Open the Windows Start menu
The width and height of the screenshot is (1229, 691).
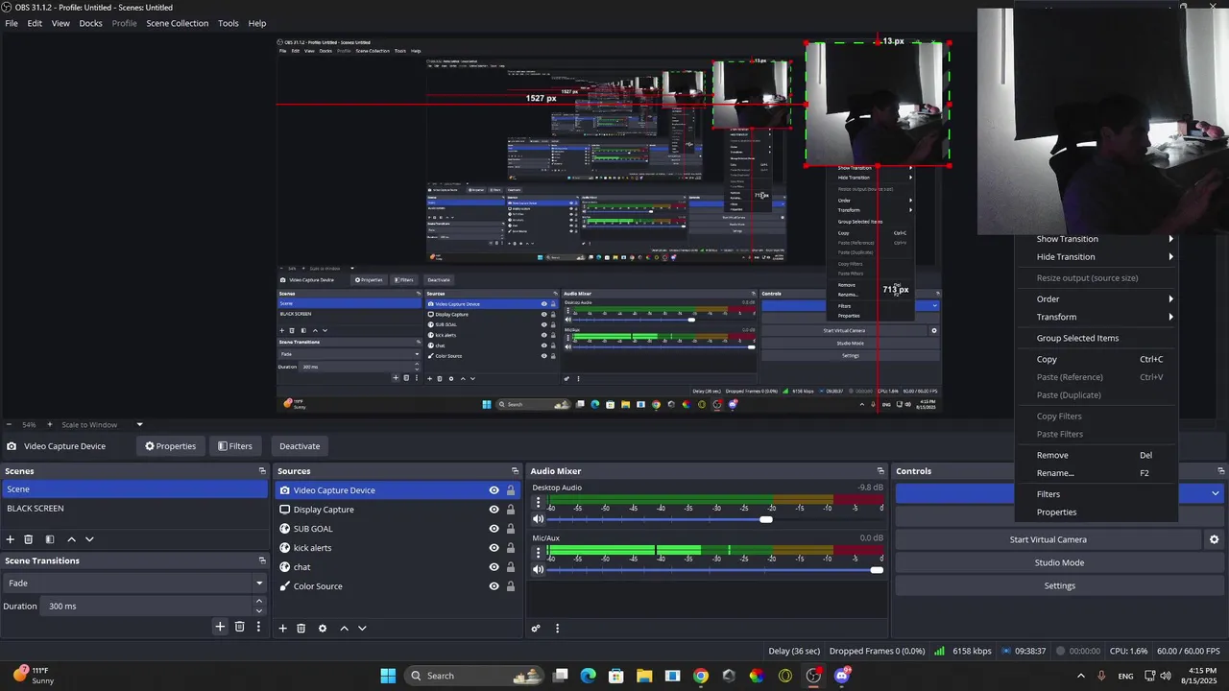click(388, 676)
